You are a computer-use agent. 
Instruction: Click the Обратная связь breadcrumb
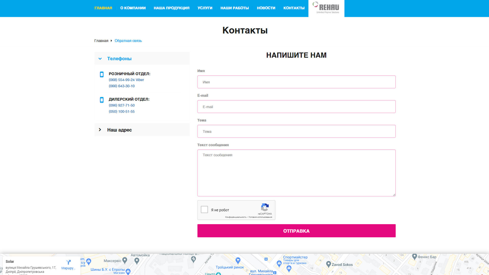[128, 41]
